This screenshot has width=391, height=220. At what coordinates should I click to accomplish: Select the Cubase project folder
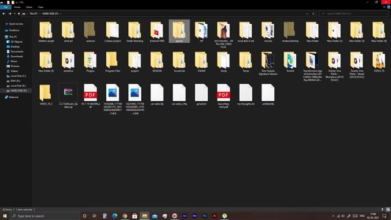tap(112, 32)
